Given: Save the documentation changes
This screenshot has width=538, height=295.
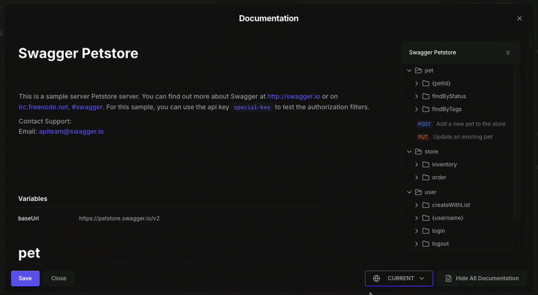Looking at the screenshot, I should (26, 278).
